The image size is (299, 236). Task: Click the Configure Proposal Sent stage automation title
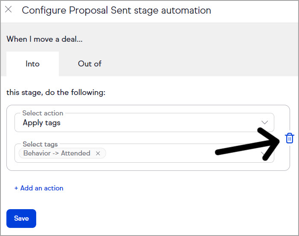(x=116, y=10)
